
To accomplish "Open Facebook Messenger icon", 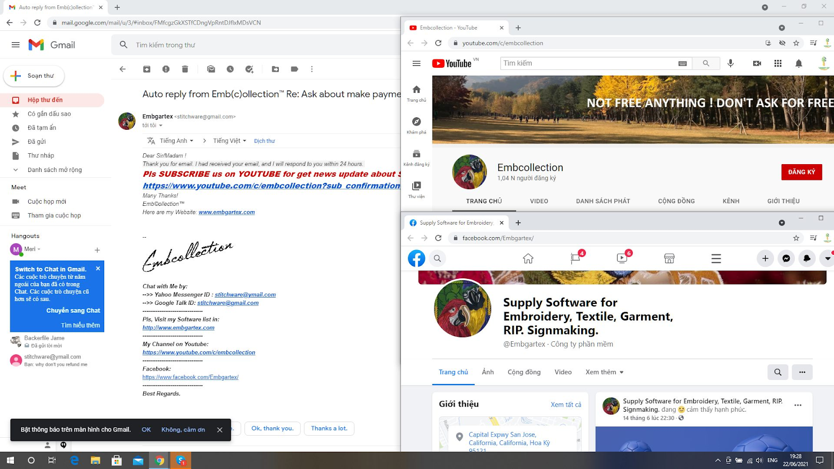I will (x=786, y=258).
